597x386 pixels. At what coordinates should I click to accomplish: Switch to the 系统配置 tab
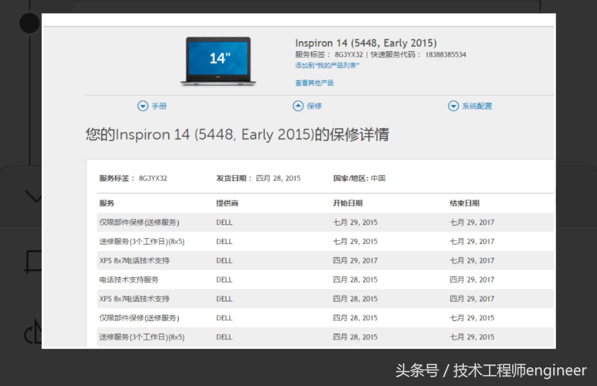pos(477,106)
